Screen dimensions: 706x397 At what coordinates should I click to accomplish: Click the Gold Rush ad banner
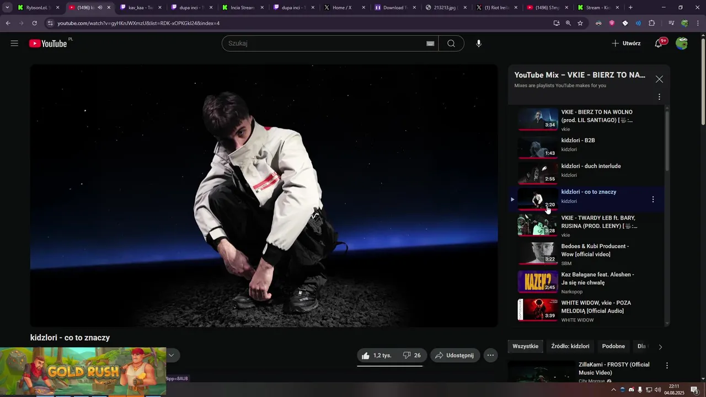coord(83,371)
